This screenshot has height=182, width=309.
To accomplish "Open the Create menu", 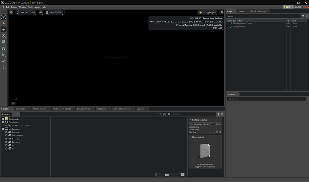I will point(14,7).
